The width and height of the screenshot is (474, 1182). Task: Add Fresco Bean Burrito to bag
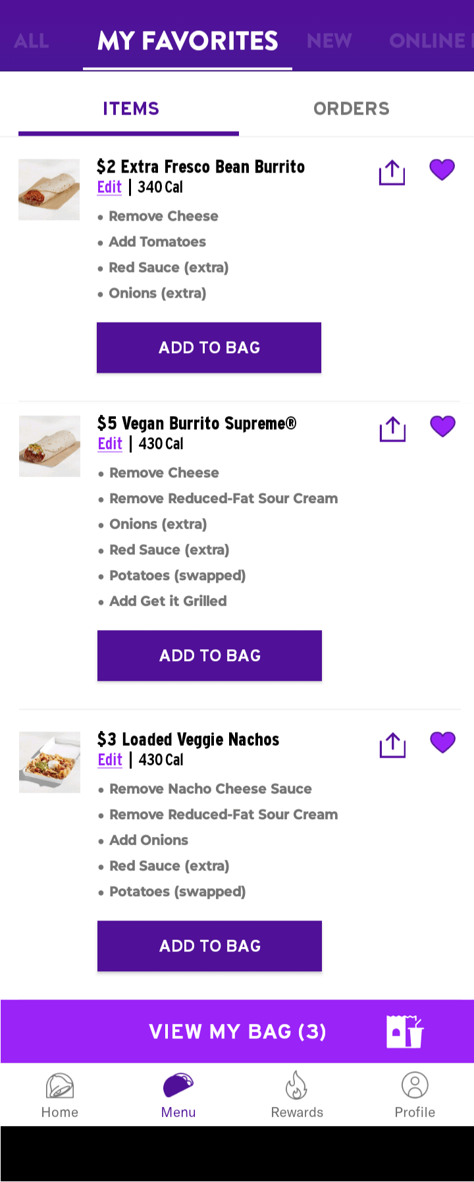pyautogui.click(x=209, y=348)
